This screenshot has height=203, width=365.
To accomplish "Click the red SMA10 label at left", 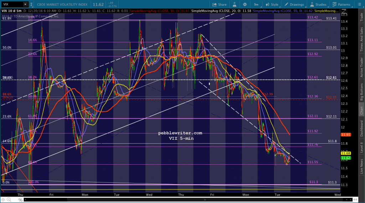I will (8, 97).
